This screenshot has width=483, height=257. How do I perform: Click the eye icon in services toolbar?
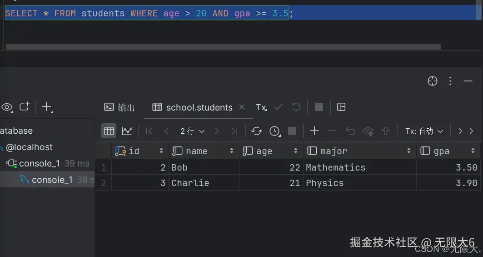(x=7, y=107)
